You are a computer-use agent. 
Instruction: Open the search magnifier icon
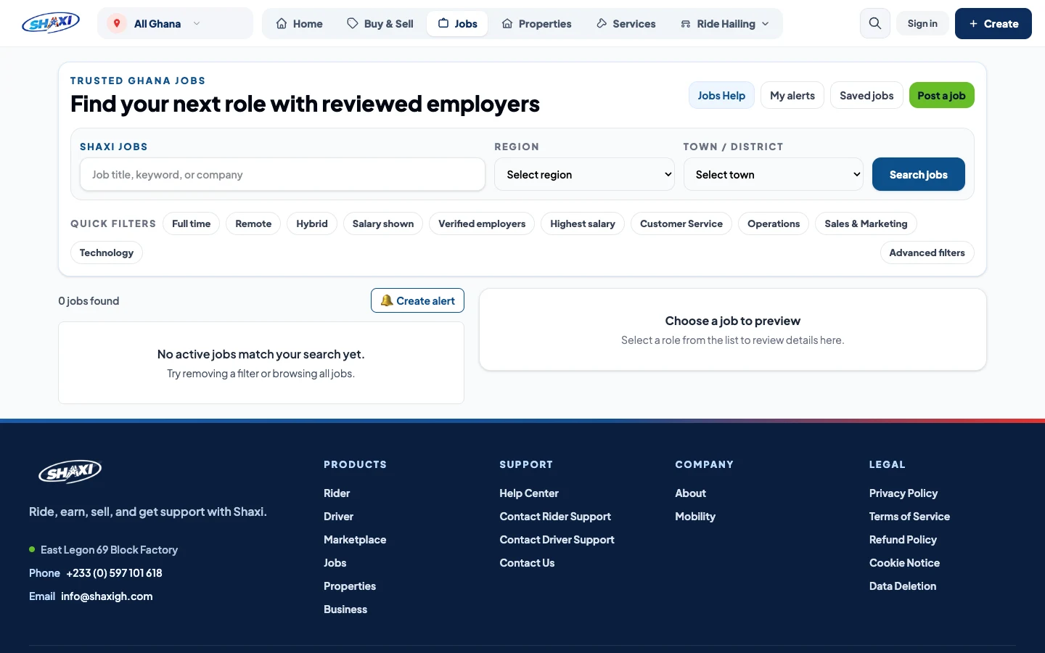point(875,23)
